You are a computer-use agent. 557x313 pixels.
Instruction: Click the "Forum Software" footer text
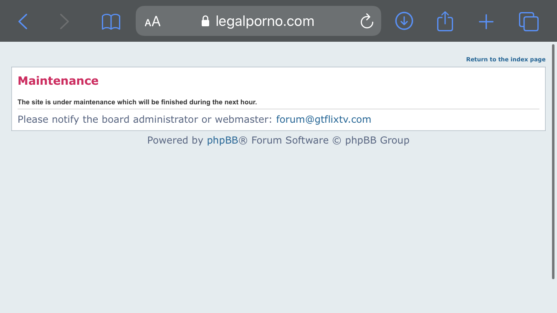point(290,140)
